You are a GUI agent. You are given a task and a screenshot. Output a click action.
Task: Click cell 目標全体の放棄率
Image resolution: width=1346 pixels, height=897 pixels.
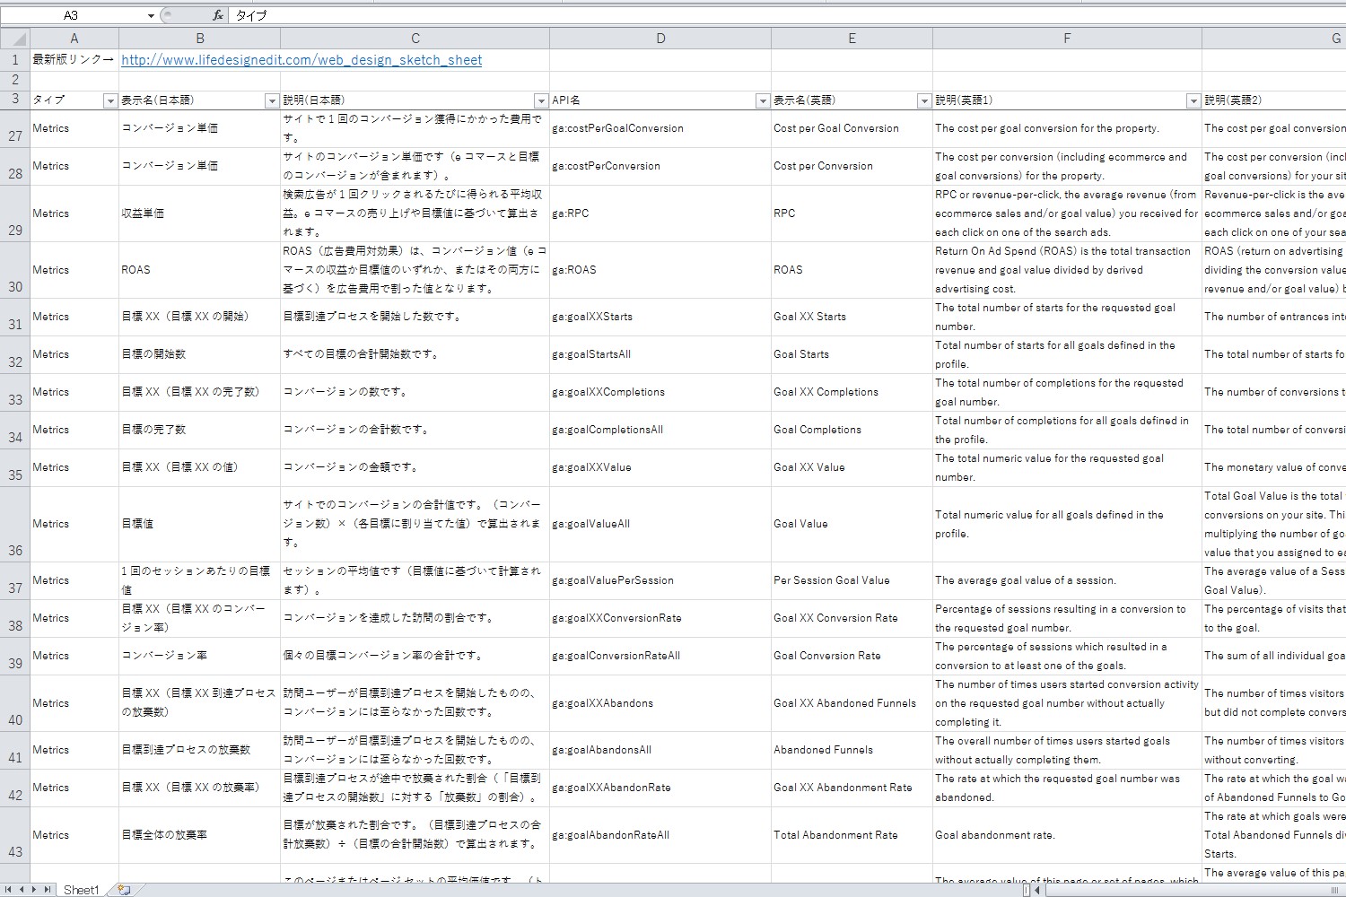200,835
